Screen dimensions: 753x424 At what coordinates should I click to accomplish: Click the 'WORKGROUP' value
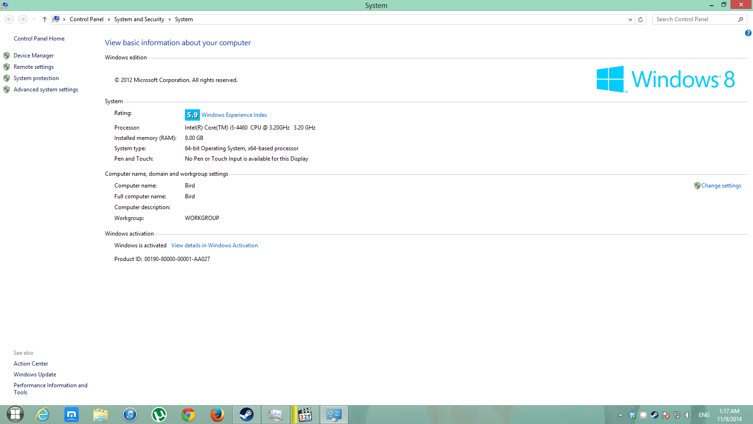coord(202,218)
